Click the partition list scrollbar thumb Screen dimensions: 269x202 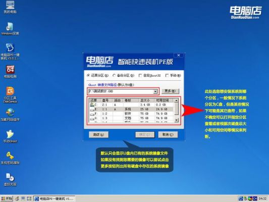coord(176,109)
